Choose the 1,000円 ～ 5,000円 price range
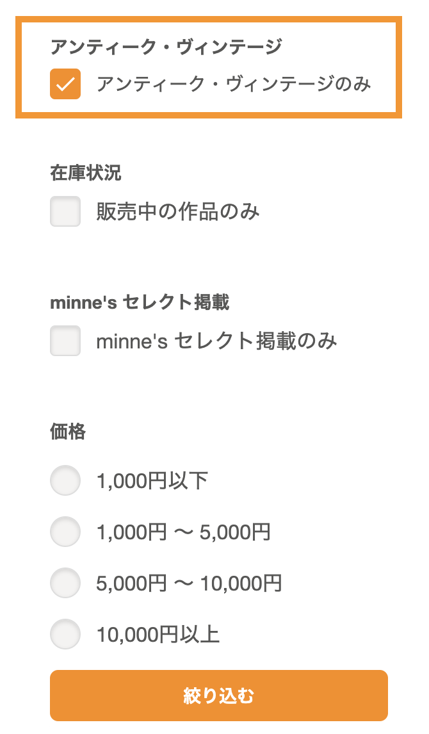The image size is (429, 734). (65, 532)
